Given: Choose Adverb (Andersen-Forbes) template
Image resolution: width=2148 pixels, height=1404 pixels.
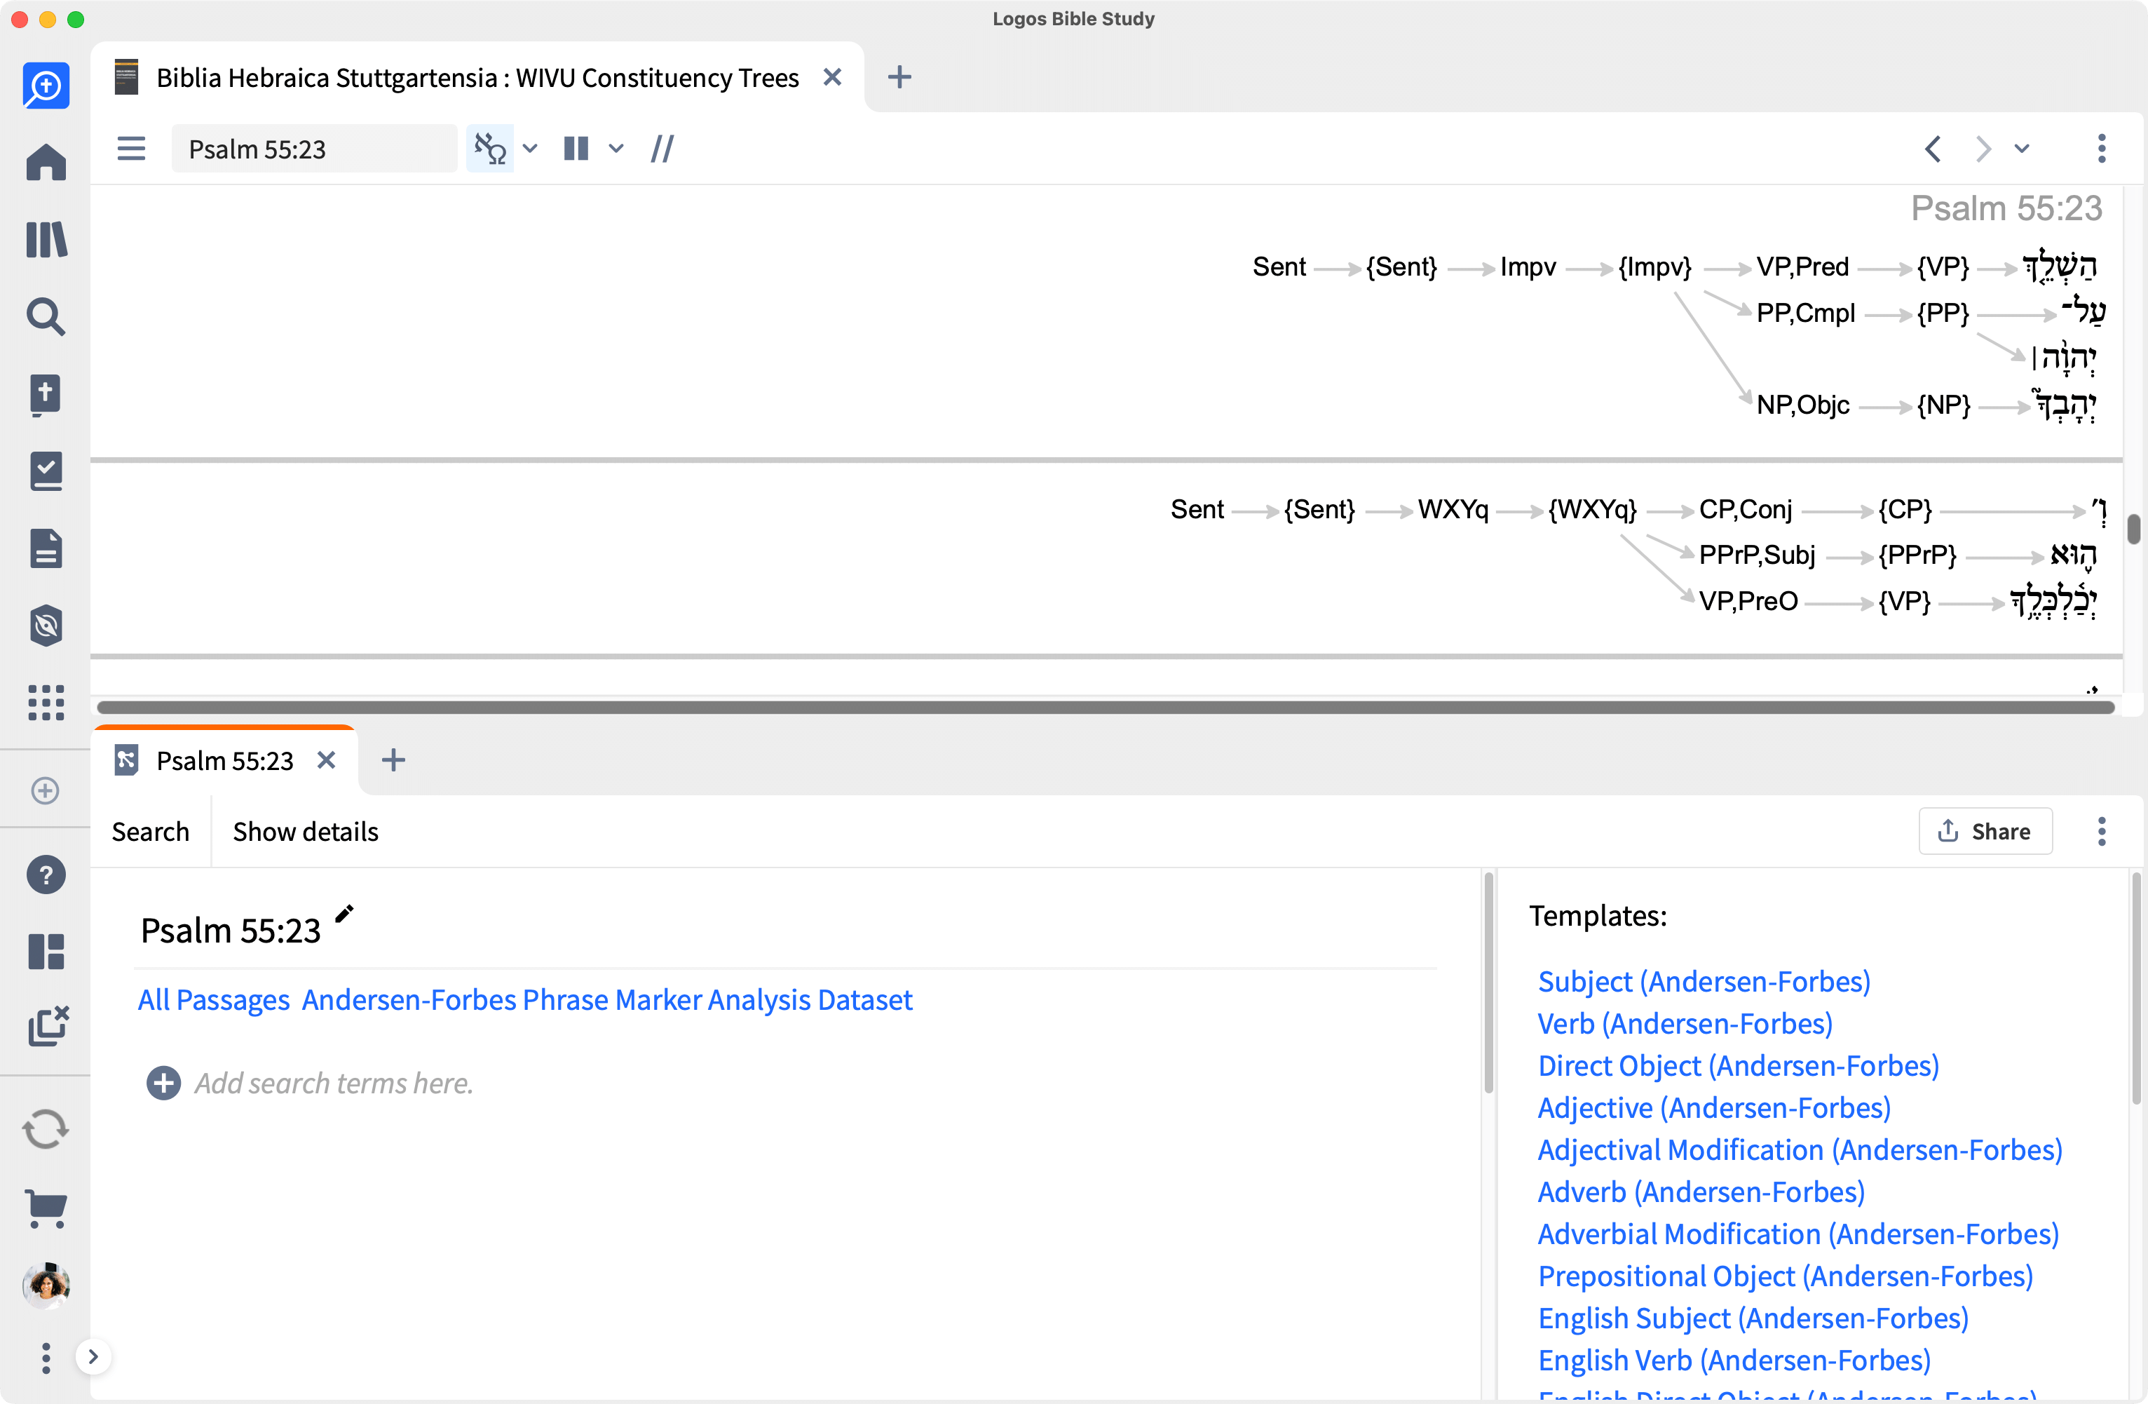Looking at the screenshot, I should coord(1700,1192).
